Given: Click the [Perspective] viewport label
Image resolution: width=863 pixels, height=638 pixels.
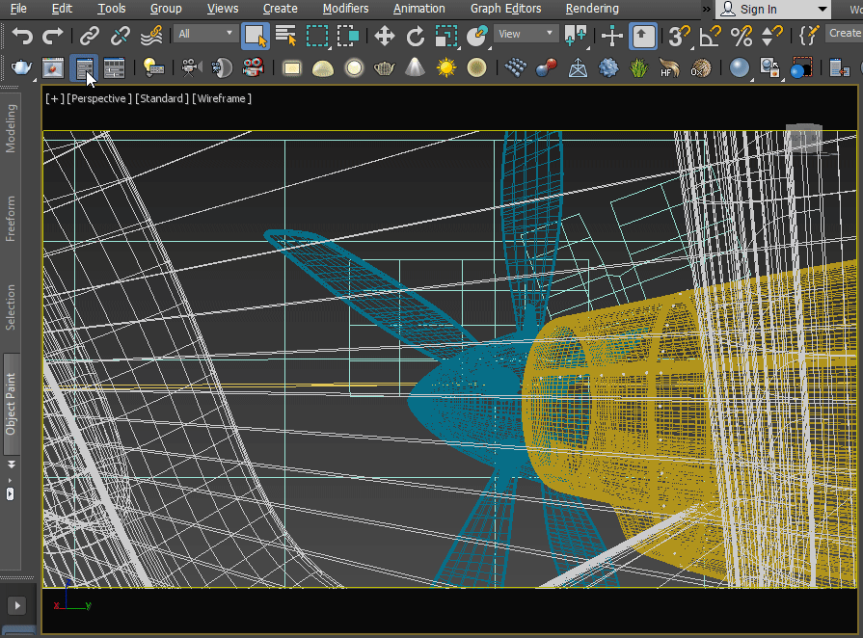Looking at the screenshot, I should tap(98, 98).
